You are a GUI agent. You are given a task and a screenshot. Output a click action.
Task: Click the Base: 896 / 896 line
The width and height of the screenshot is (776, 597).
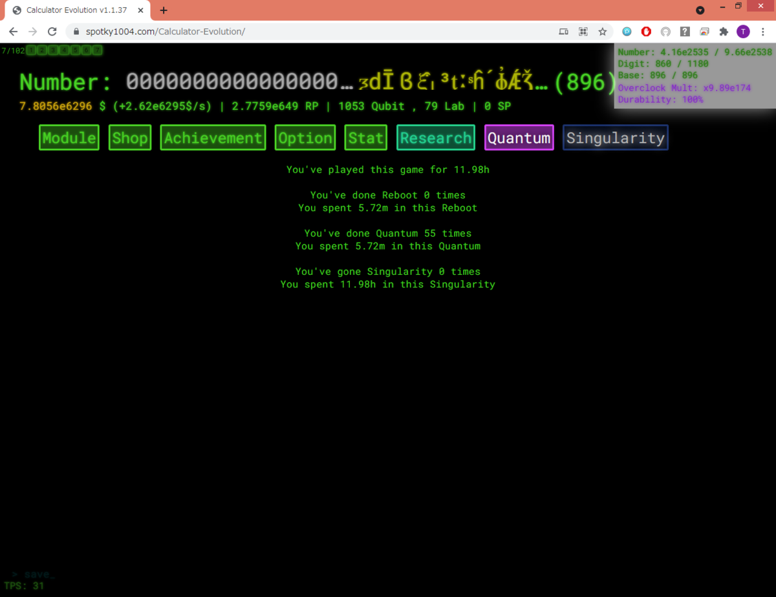pos(658,76)
